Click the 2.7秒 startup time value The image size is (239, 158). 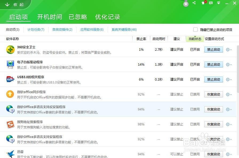tap(159, 50)
